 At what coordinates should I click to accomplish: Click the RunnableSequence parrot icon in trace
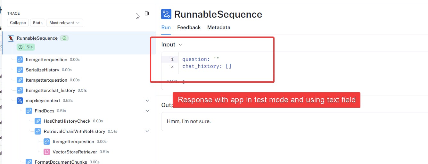11,38
